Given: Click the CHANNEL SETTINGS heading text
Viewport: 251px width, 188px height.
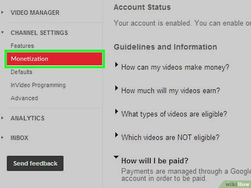Looking at the screenshot, I should pyautogui.click(x=39, y=33).
